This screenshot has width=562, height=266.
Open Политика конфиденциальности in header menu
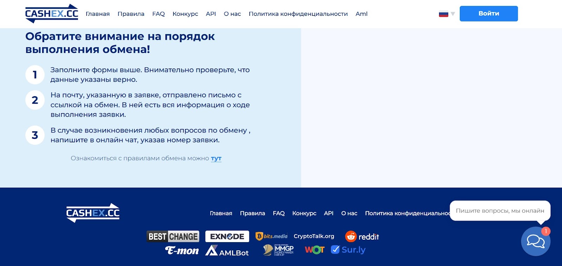pos(298,14)
